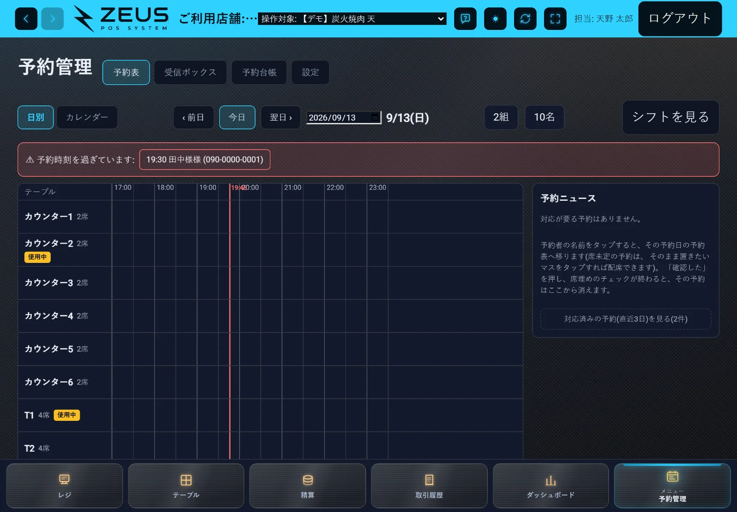
Task: Go forward with the right arrow header button
Action: tap(53, 19)
